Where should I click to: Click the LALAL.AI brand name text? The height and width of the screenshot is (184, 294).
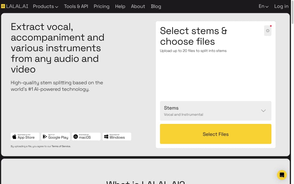[17, 6]
